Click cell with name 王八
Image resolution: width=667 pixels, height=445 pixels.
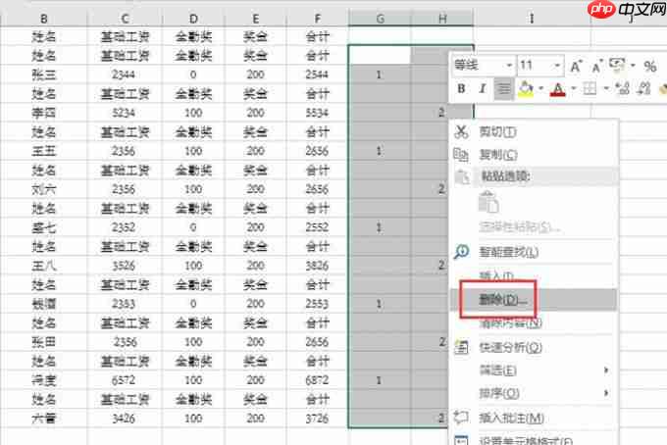[44, 266]
